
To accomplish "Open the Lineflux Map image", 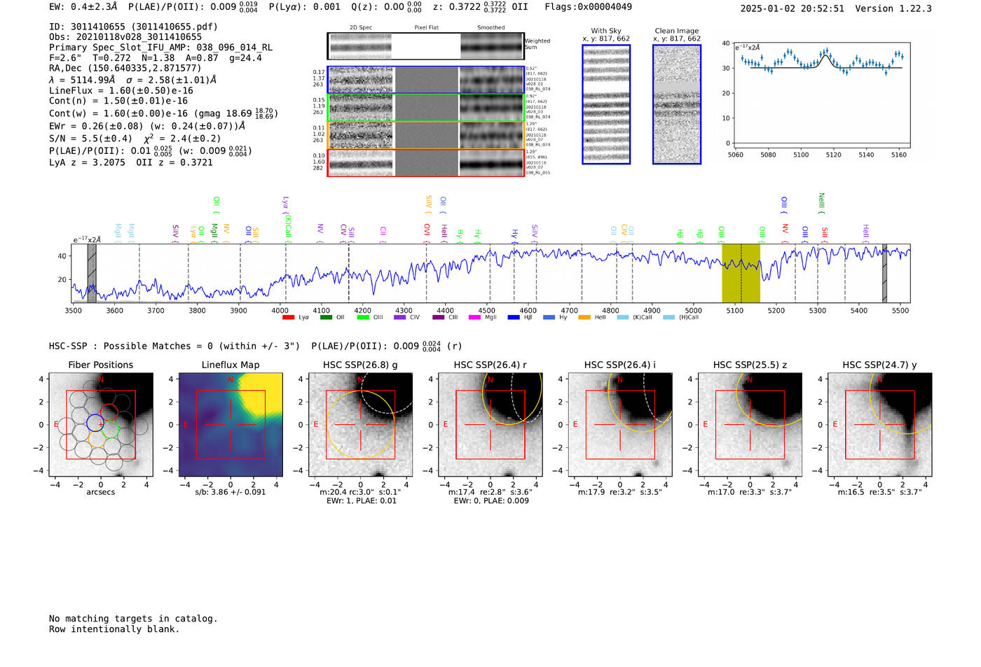I will click(x=231, y=425).
